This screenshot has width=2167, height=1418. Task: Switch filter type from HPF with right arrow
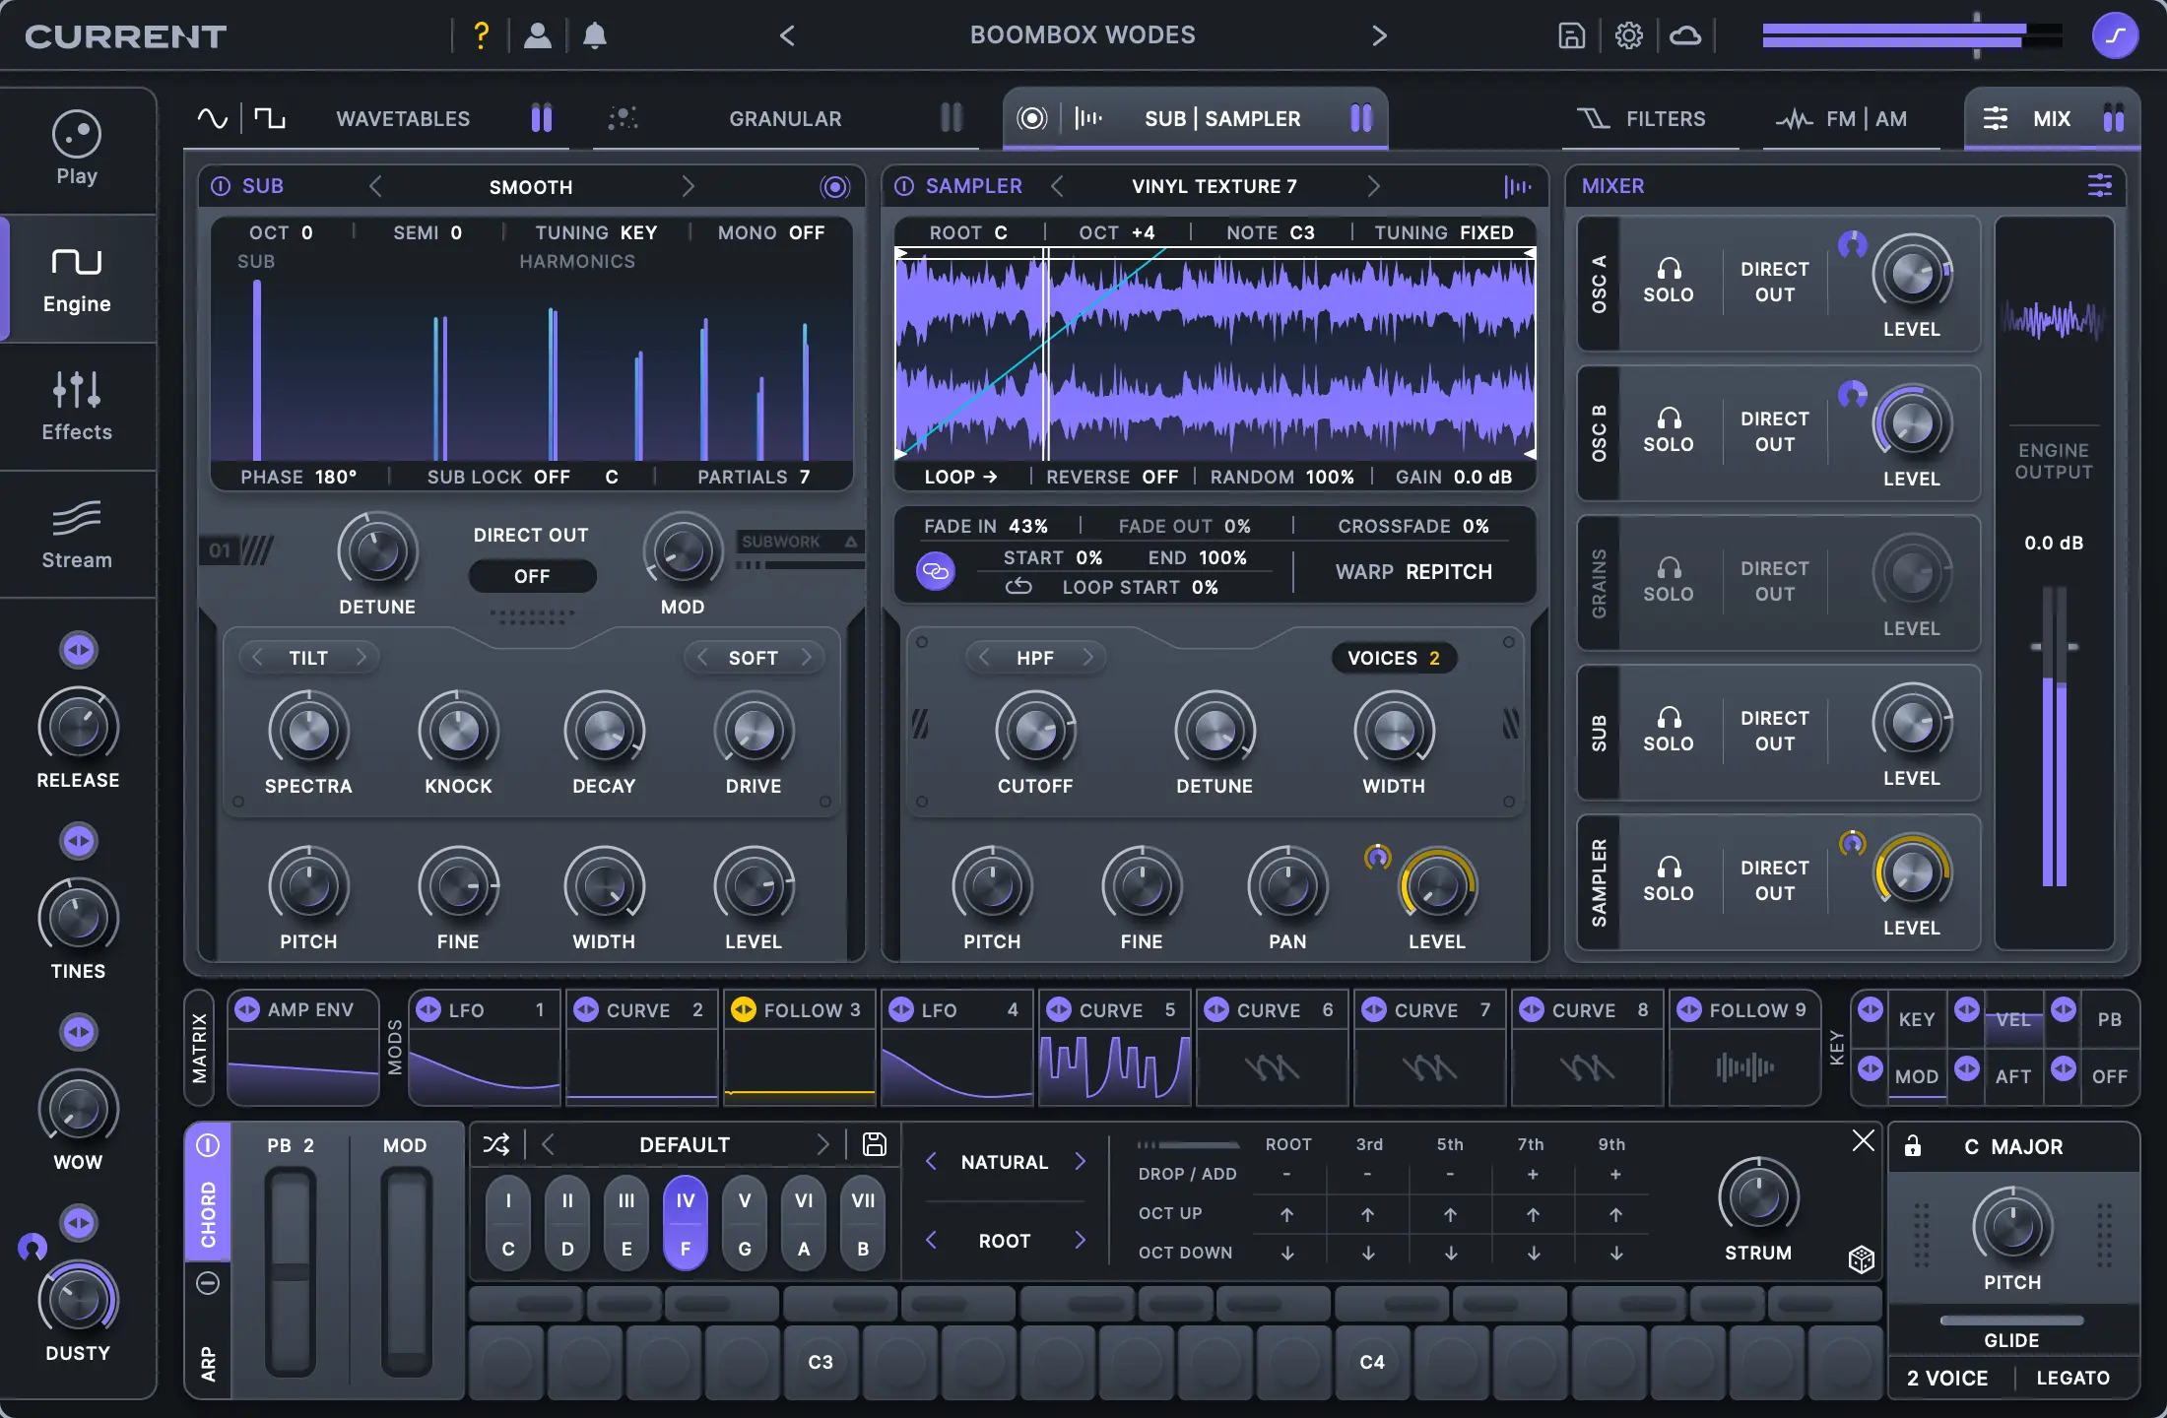tap(1089, 657)
